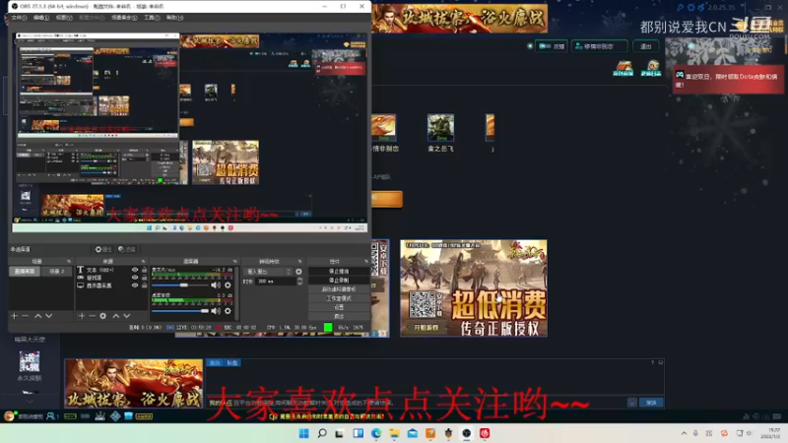This screenshot has height=443, width=788.
Task: Pop out the Sources dock panel
Action: coord(143,261)
